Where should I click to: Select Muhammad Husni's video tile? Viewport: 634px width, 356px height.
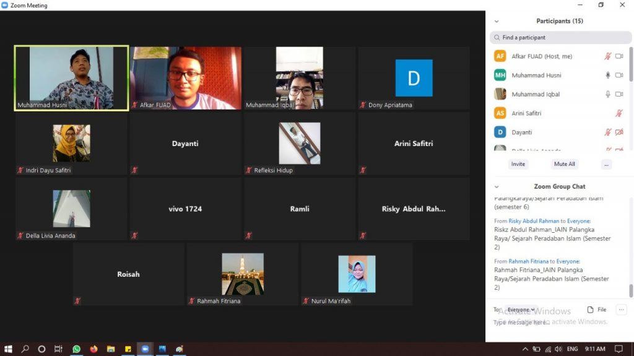pos(72,78)
